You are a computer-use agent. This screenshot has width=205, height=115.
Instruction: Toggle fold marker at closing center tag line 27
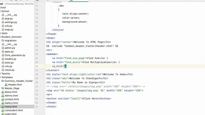click(x=45, y=70)
